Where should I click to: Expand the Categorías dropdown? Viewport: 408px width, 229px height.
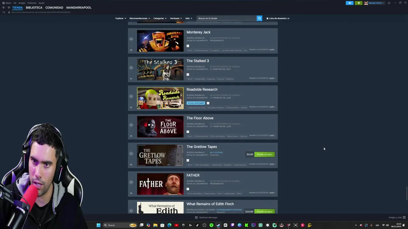(160, 18)
